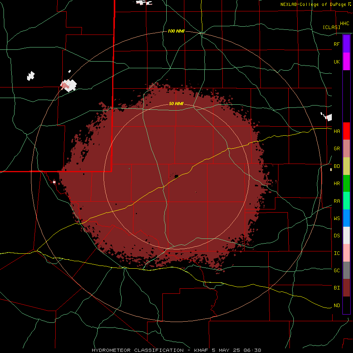Click the 50 NMI range ring label
This screenshot has width=353, height=353.
coord(176,104)
